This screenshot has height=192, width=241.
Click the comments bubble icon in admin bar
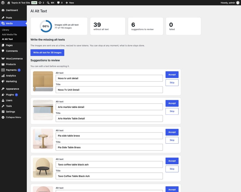point(58,3)
